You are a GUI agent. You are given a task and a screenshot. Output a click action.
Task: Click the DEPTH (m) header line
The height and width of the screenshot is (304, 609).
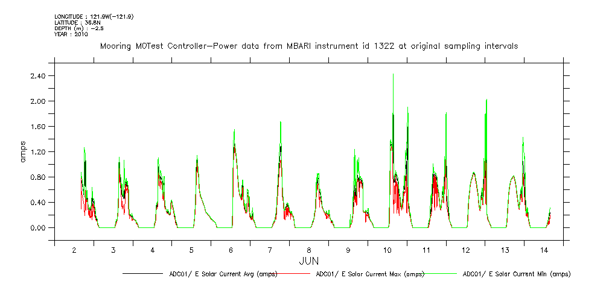pos(80,28)
